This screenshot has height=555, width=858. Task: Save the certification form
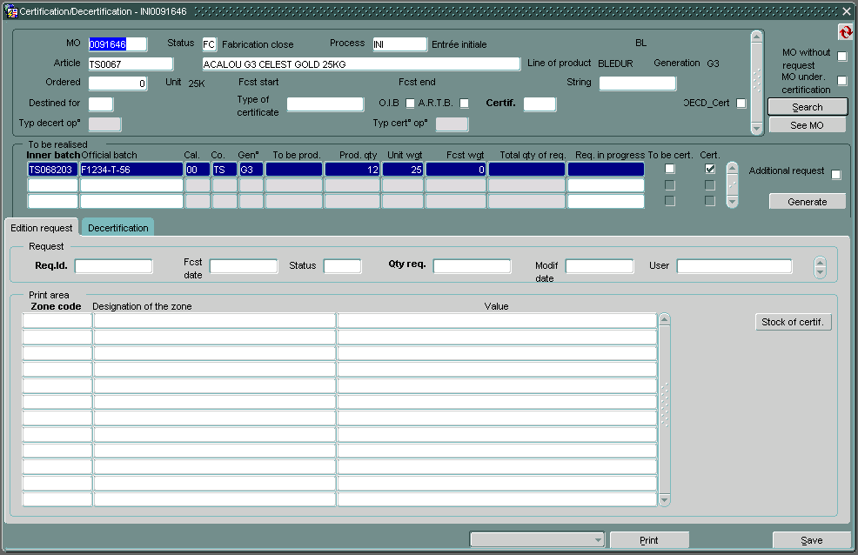coord(812,540)
